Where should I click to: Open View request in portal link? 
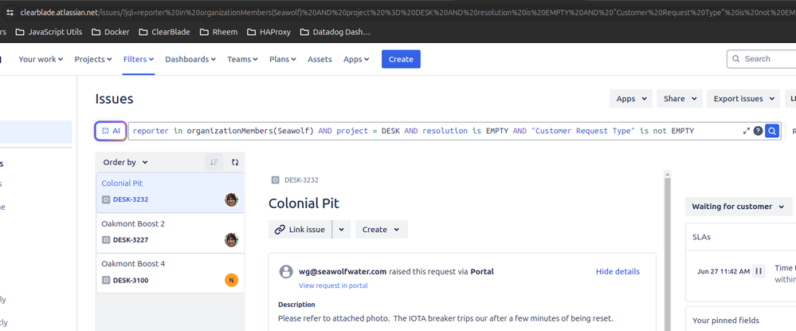[333, 286]
